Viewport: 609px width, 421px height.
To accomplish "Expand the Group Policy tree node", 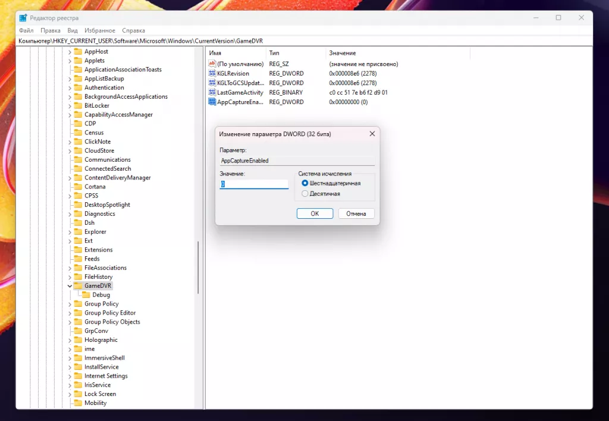I will [70, 304].
